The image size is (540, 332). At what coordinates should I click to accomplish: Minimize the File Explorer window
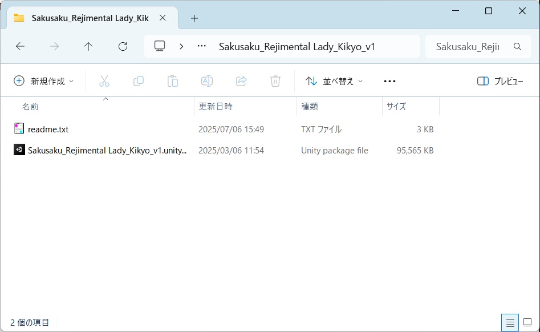pos(456,11)
